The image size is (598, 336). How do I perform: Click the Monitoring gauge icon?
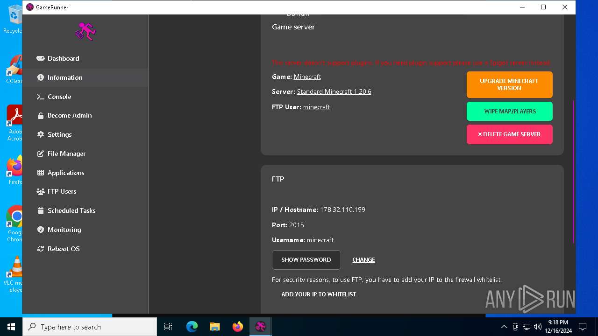pos(40,230)
